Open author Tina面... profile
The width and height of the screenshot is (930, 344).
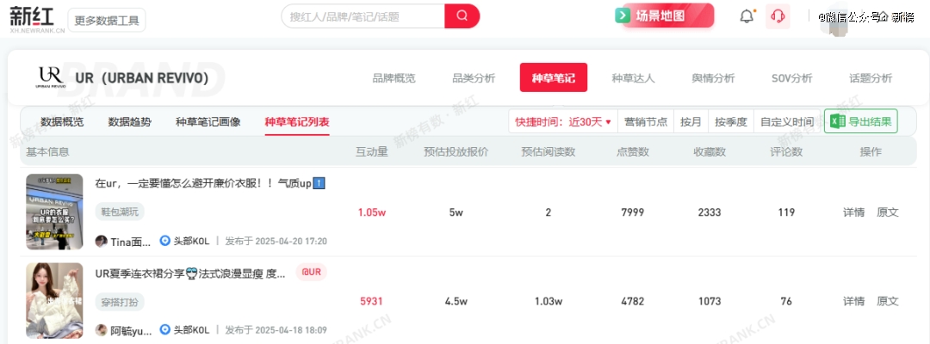[124, 242]
